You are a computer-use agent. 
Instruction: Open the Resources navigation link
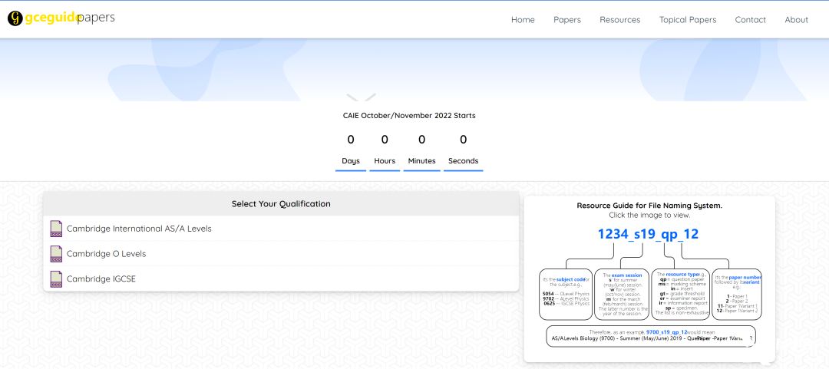point(619,20)
